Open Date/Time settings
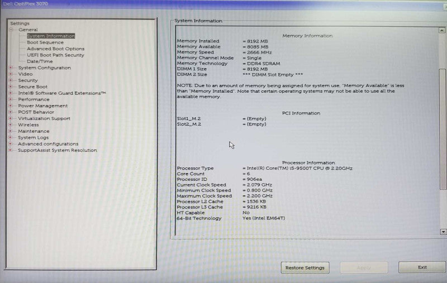 tap(40, 61)
